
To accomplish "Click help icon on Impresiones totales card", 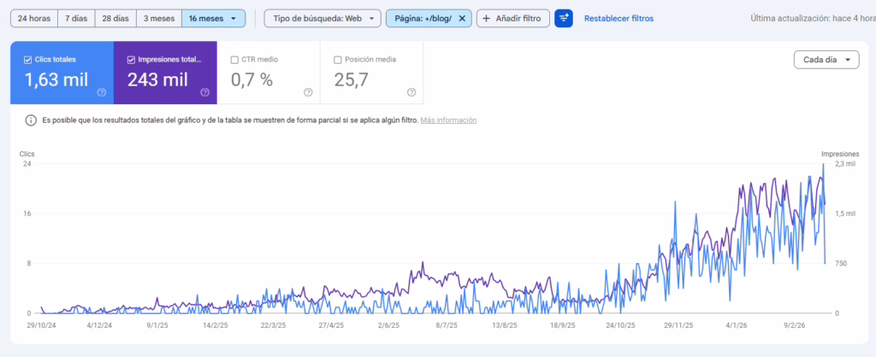I will pos(205,92).
